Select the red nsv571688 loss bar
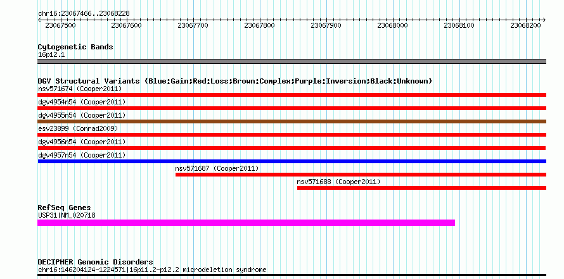This screenshot has width=564, height=279. [421, 188]
